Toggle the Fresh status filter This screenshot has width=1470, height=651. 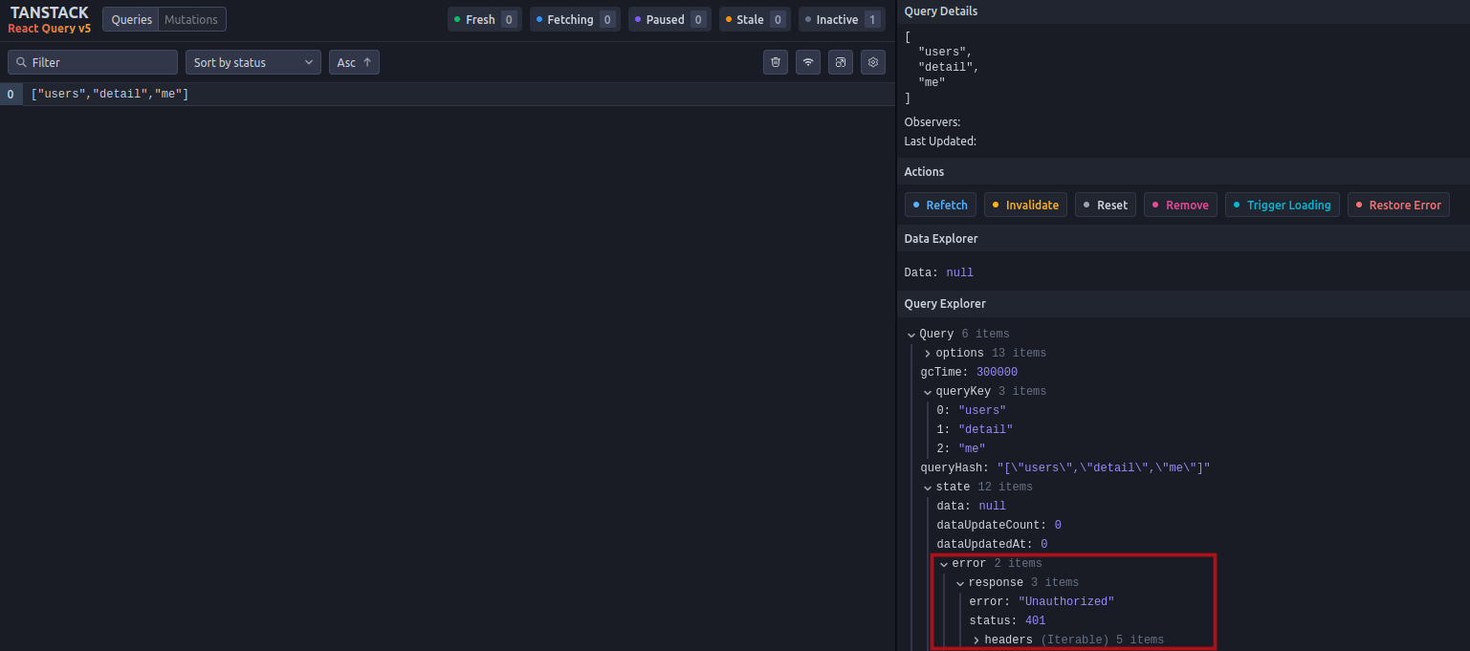(484, 19)
